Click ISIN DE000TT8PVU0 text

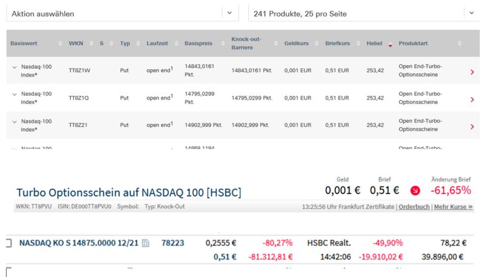click(x=84, y=207)
